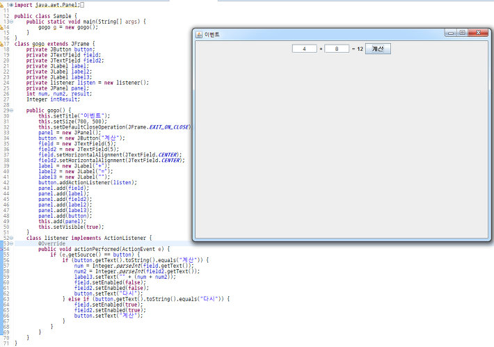
Task: Click 'this.setTitle("이벤트");' line
Action: pyautogui.click(x=74, y=116)
